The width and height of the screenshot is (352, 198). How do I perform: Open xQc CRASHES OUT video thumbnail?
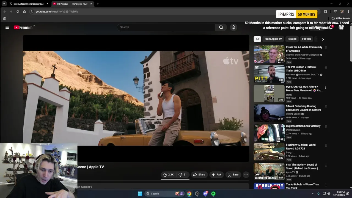[x=269, y=94]
